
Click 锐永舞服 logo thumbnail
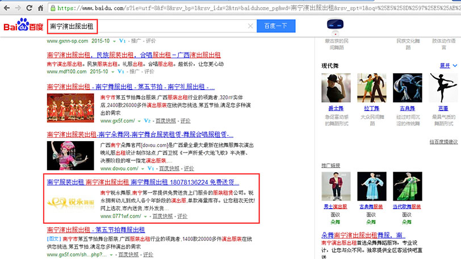point(70,202)
